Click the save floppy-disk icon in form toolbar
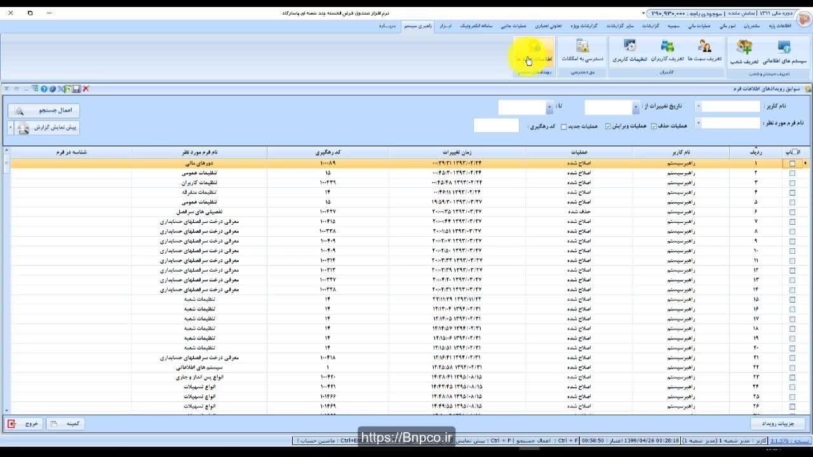Screen dimensions: 813x457 (77, 89)
